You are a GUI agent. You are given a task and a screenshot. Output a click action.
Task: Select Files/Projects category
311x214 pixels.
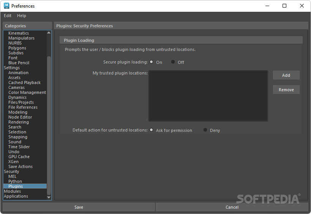21,102
